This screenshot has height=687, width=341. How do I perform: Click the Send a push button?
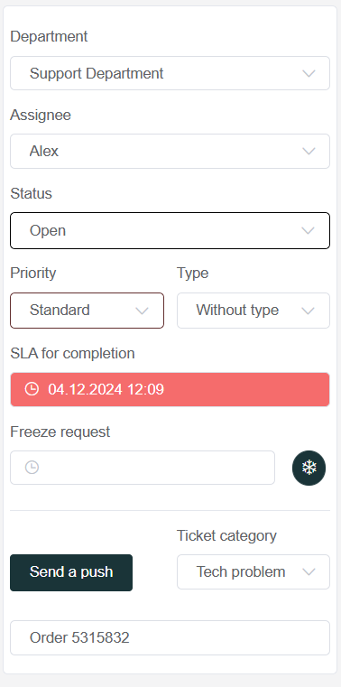[71, 572]
